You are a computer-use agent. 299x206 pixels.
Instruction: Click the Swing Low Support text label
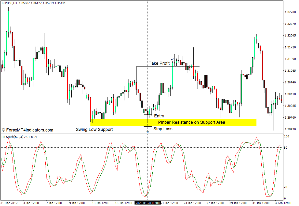(95, 129)
